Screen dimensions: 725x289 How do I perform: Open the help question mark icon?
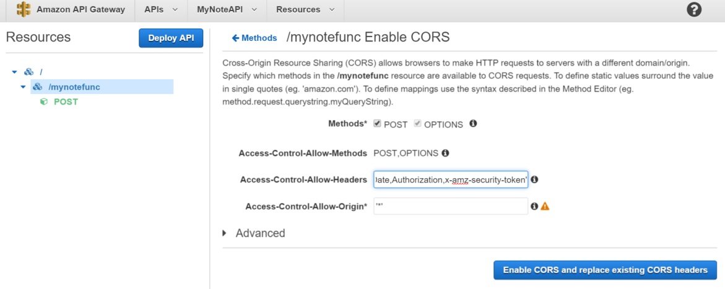(x=694, y=9)
